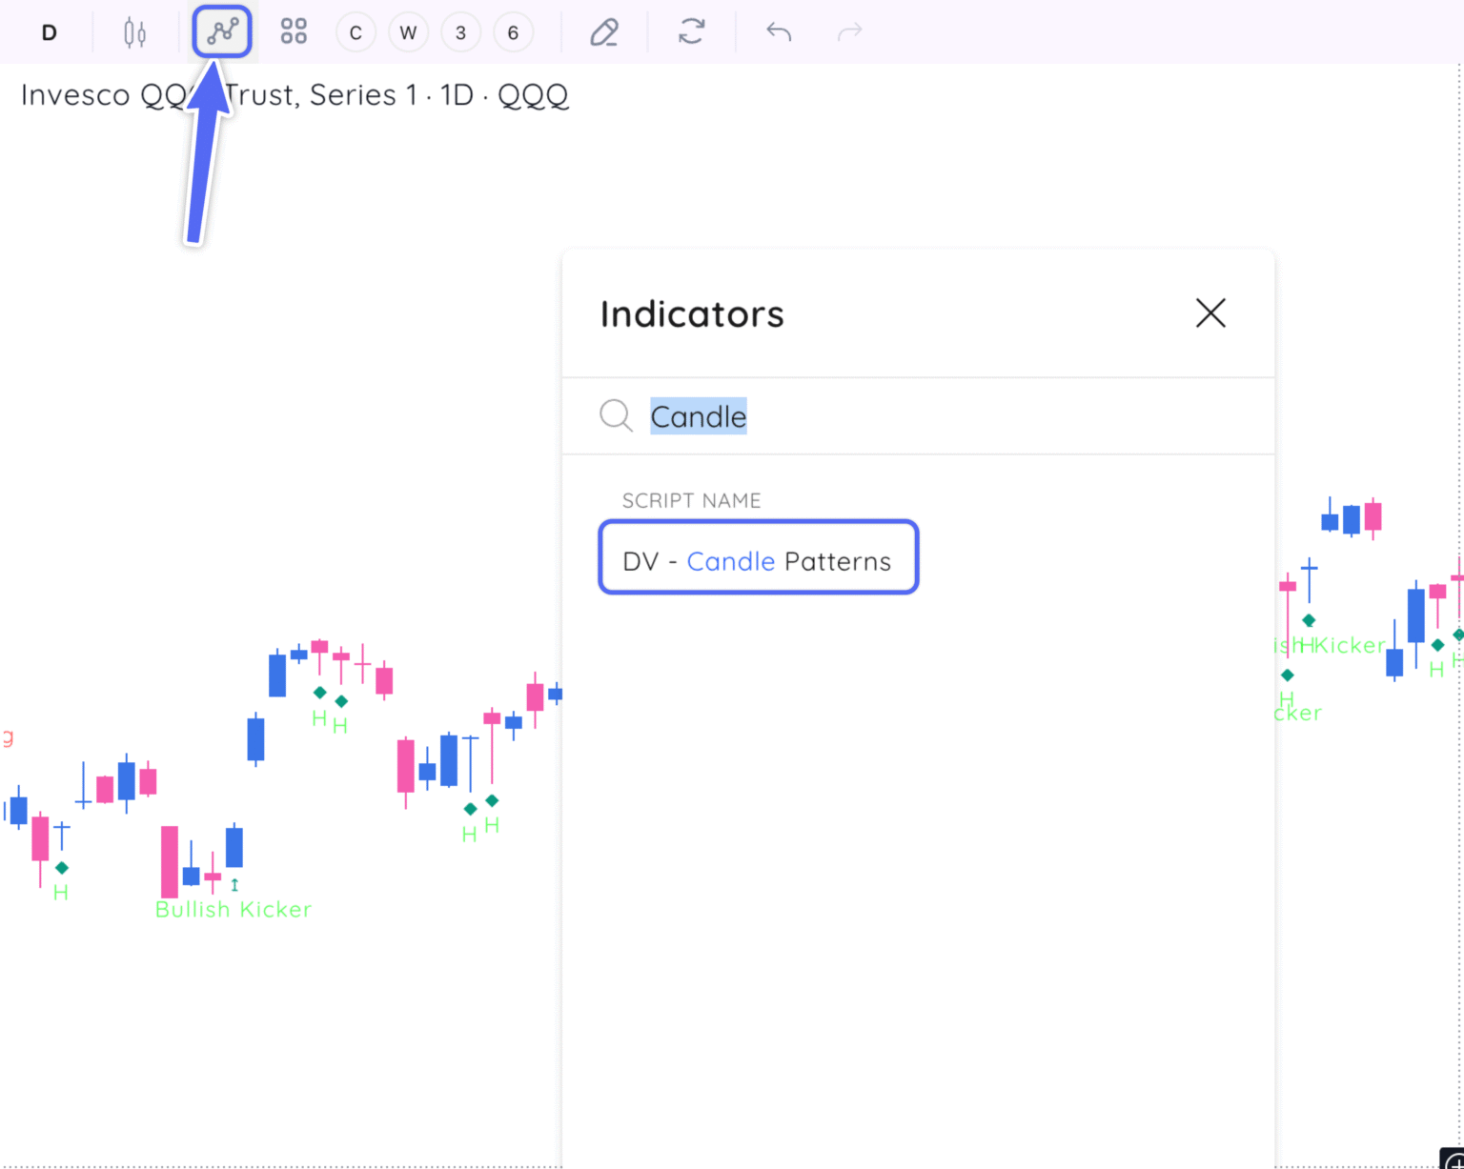Toggle the C timeframe button

pyautogui.click(x=356, y=31)
